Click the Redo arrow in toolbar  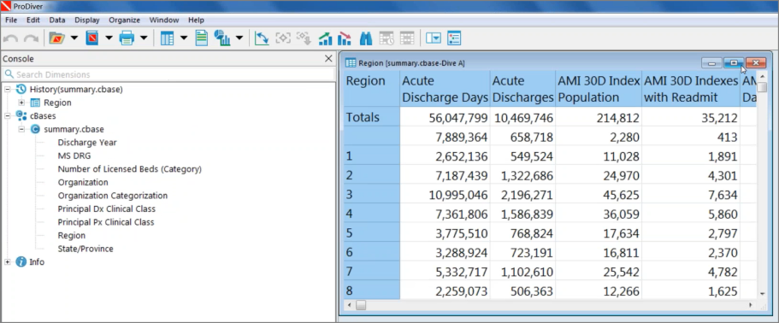31,38
